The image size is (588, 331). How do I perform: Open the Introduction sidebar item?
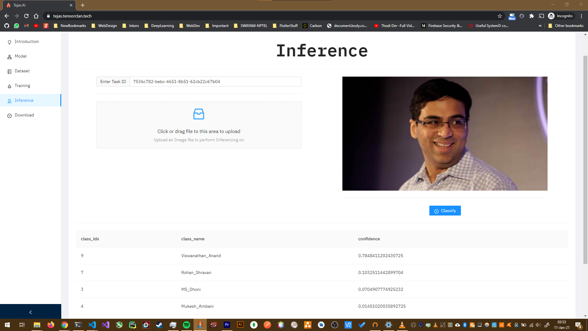click(27, 42)
